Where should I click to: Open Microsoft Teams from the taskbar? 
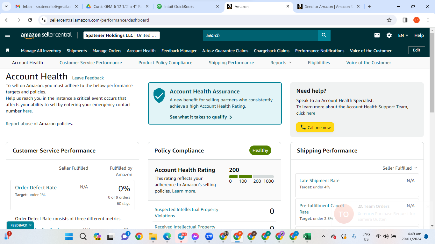click(125, 236)
